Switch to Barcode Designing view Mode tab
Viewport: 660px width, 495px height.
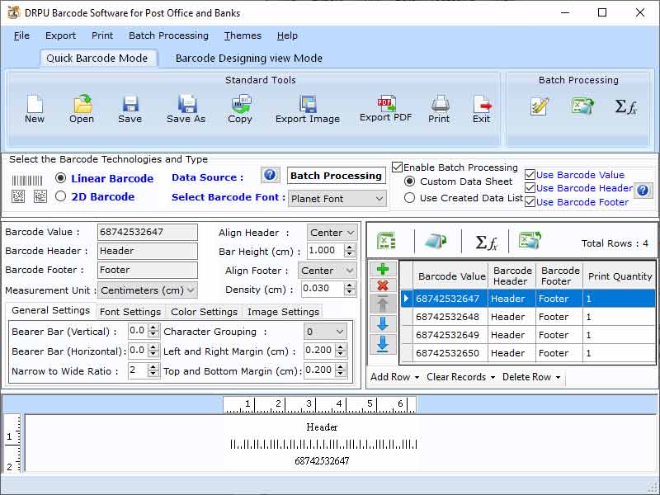(249, 59)
